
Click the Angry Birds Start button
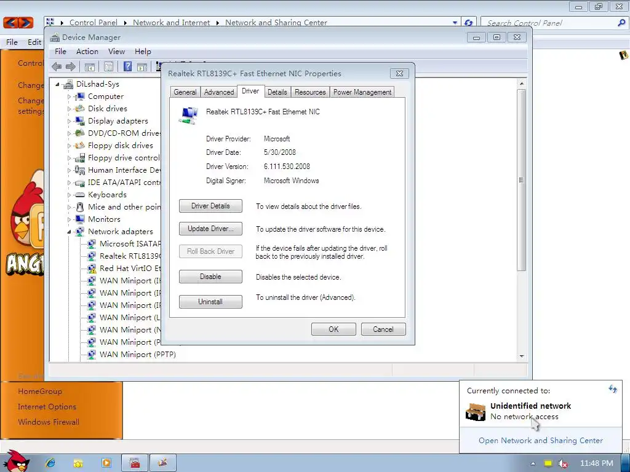pos(16,461)
